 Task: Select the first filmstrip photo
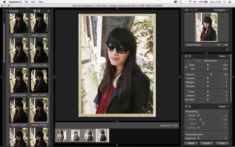62,135
